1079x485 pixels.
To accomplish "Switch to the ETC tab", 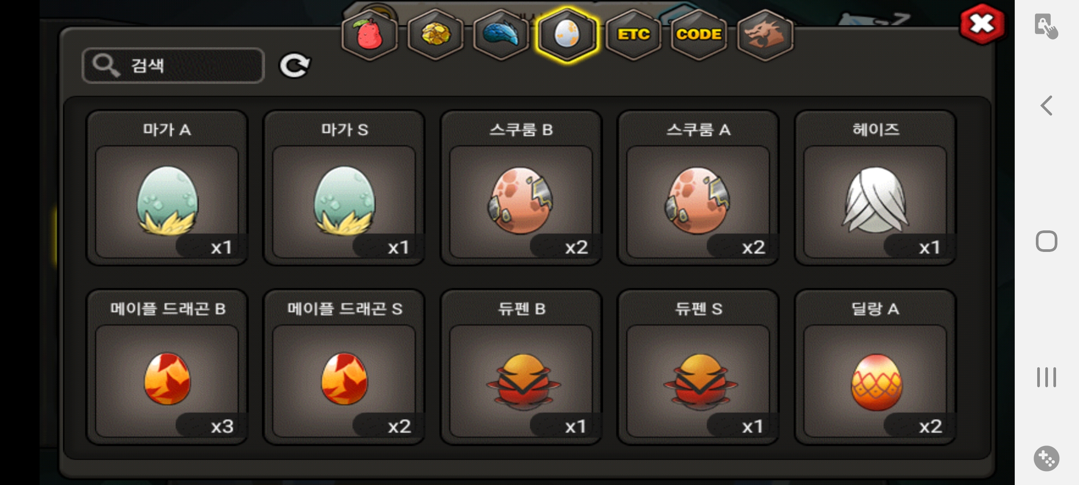I will point(633,35).
